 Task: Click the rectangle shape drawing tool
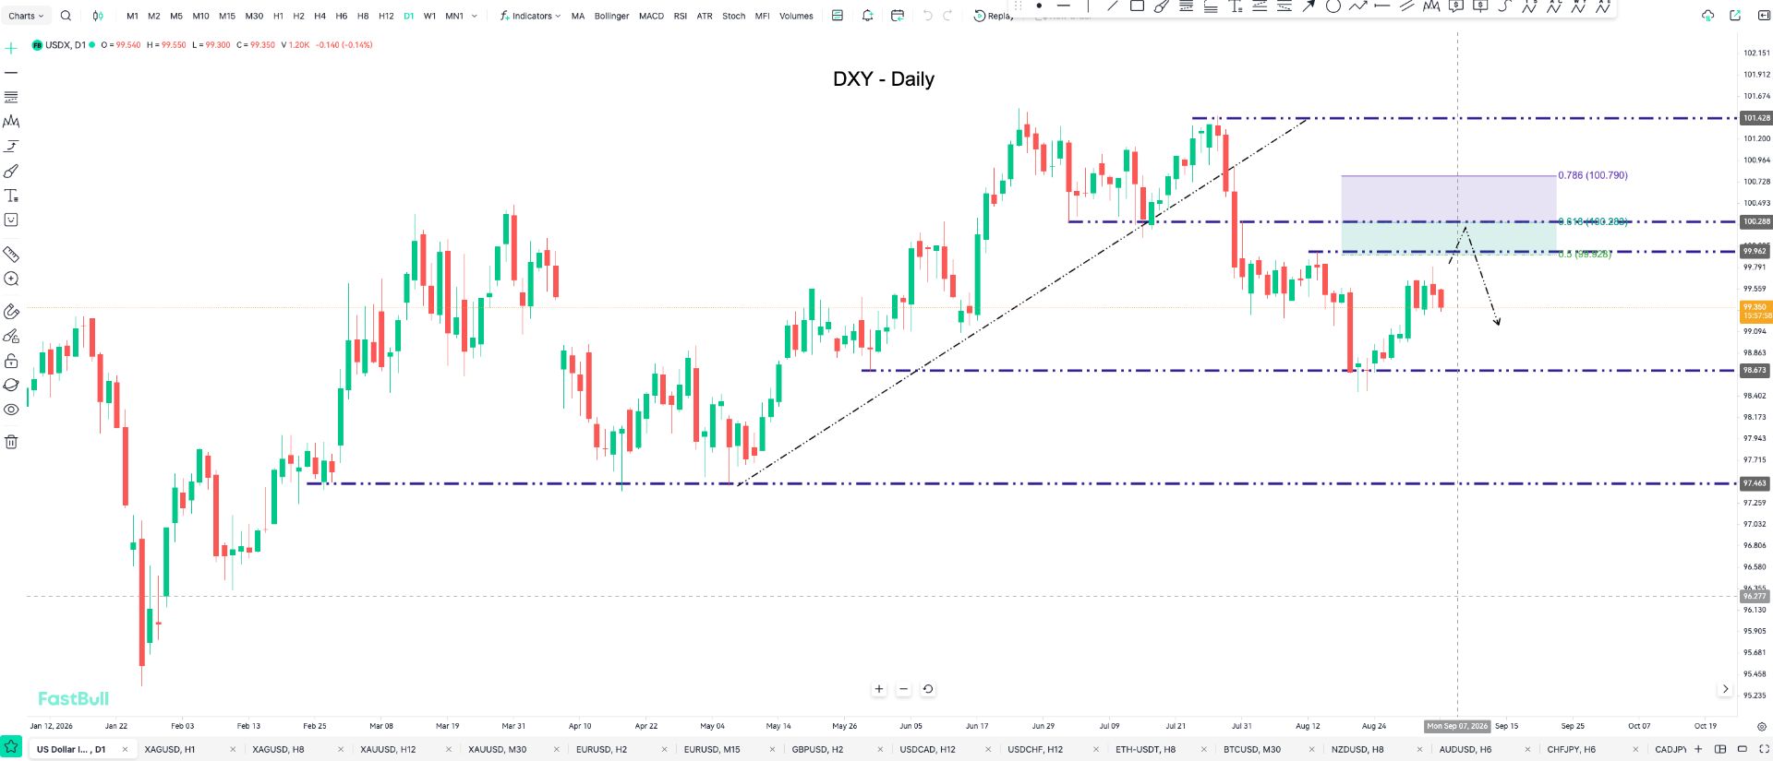coord(1137,6)
